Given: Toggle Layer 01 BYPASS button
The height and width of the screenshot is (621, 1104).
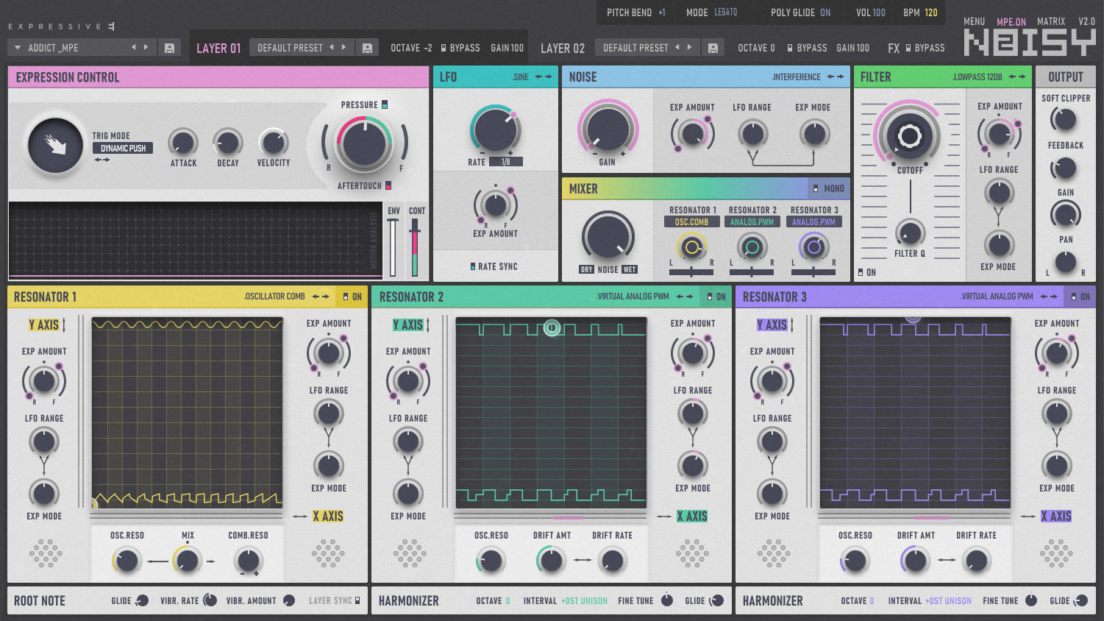Looking at the screenshot, I should pyautogui.click(x=460, y=48).
